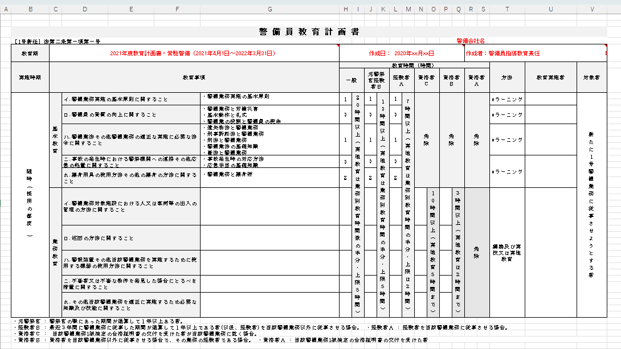
Task: Select column L header
Action: (395, 9)
